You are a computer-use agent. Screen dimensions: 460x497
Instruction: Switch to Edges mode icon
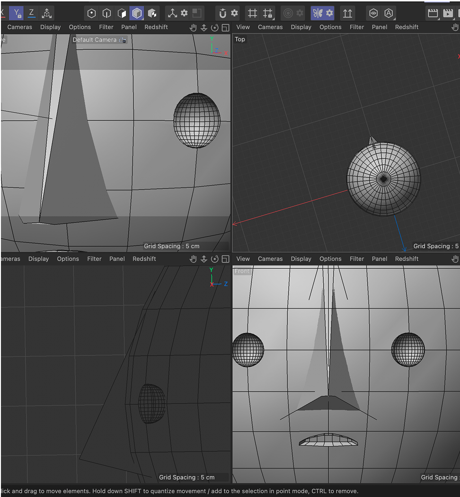(105, 13)
